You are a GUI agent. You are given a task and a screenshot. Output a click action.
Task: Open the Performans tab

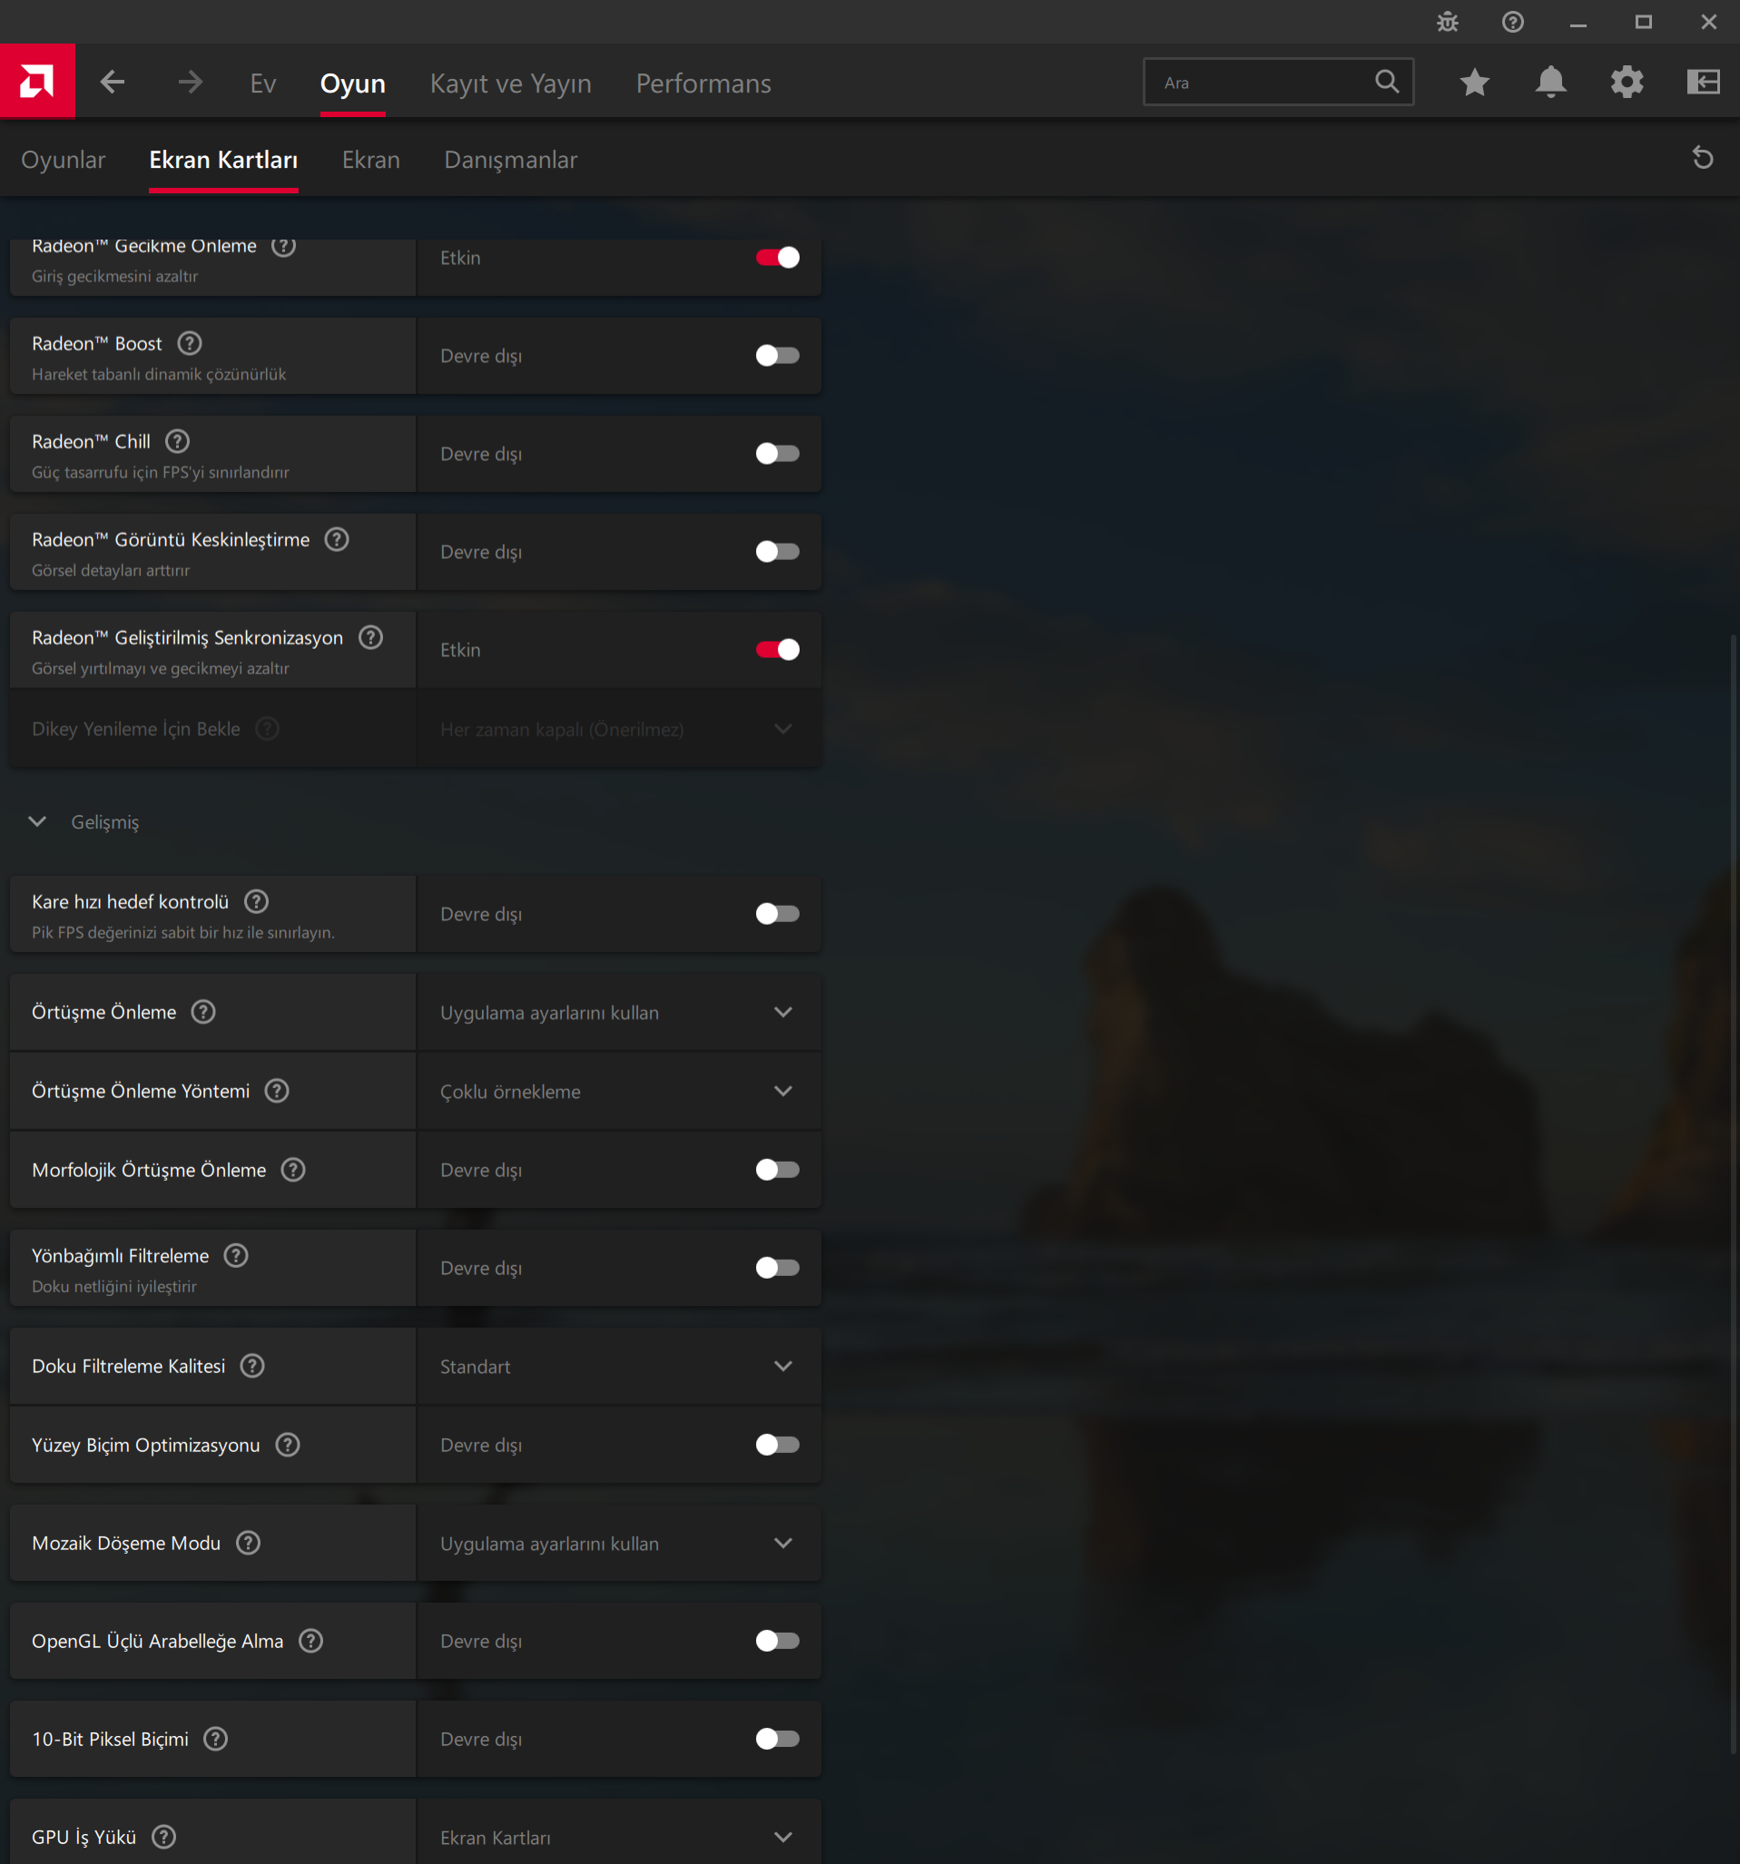(703, 83)
